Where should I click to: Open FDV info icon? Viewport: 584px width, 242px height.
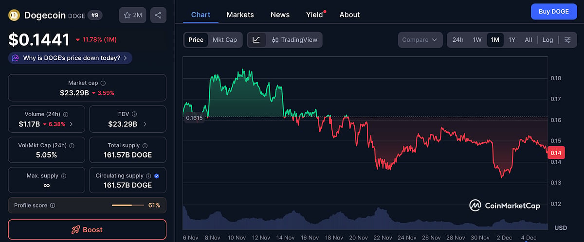pos(135,114)
